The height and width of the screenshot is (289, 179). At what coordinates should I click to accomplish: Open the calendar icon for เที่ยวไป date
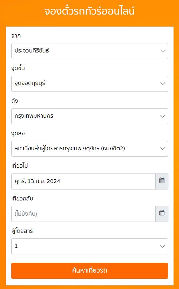coord(162,181)
